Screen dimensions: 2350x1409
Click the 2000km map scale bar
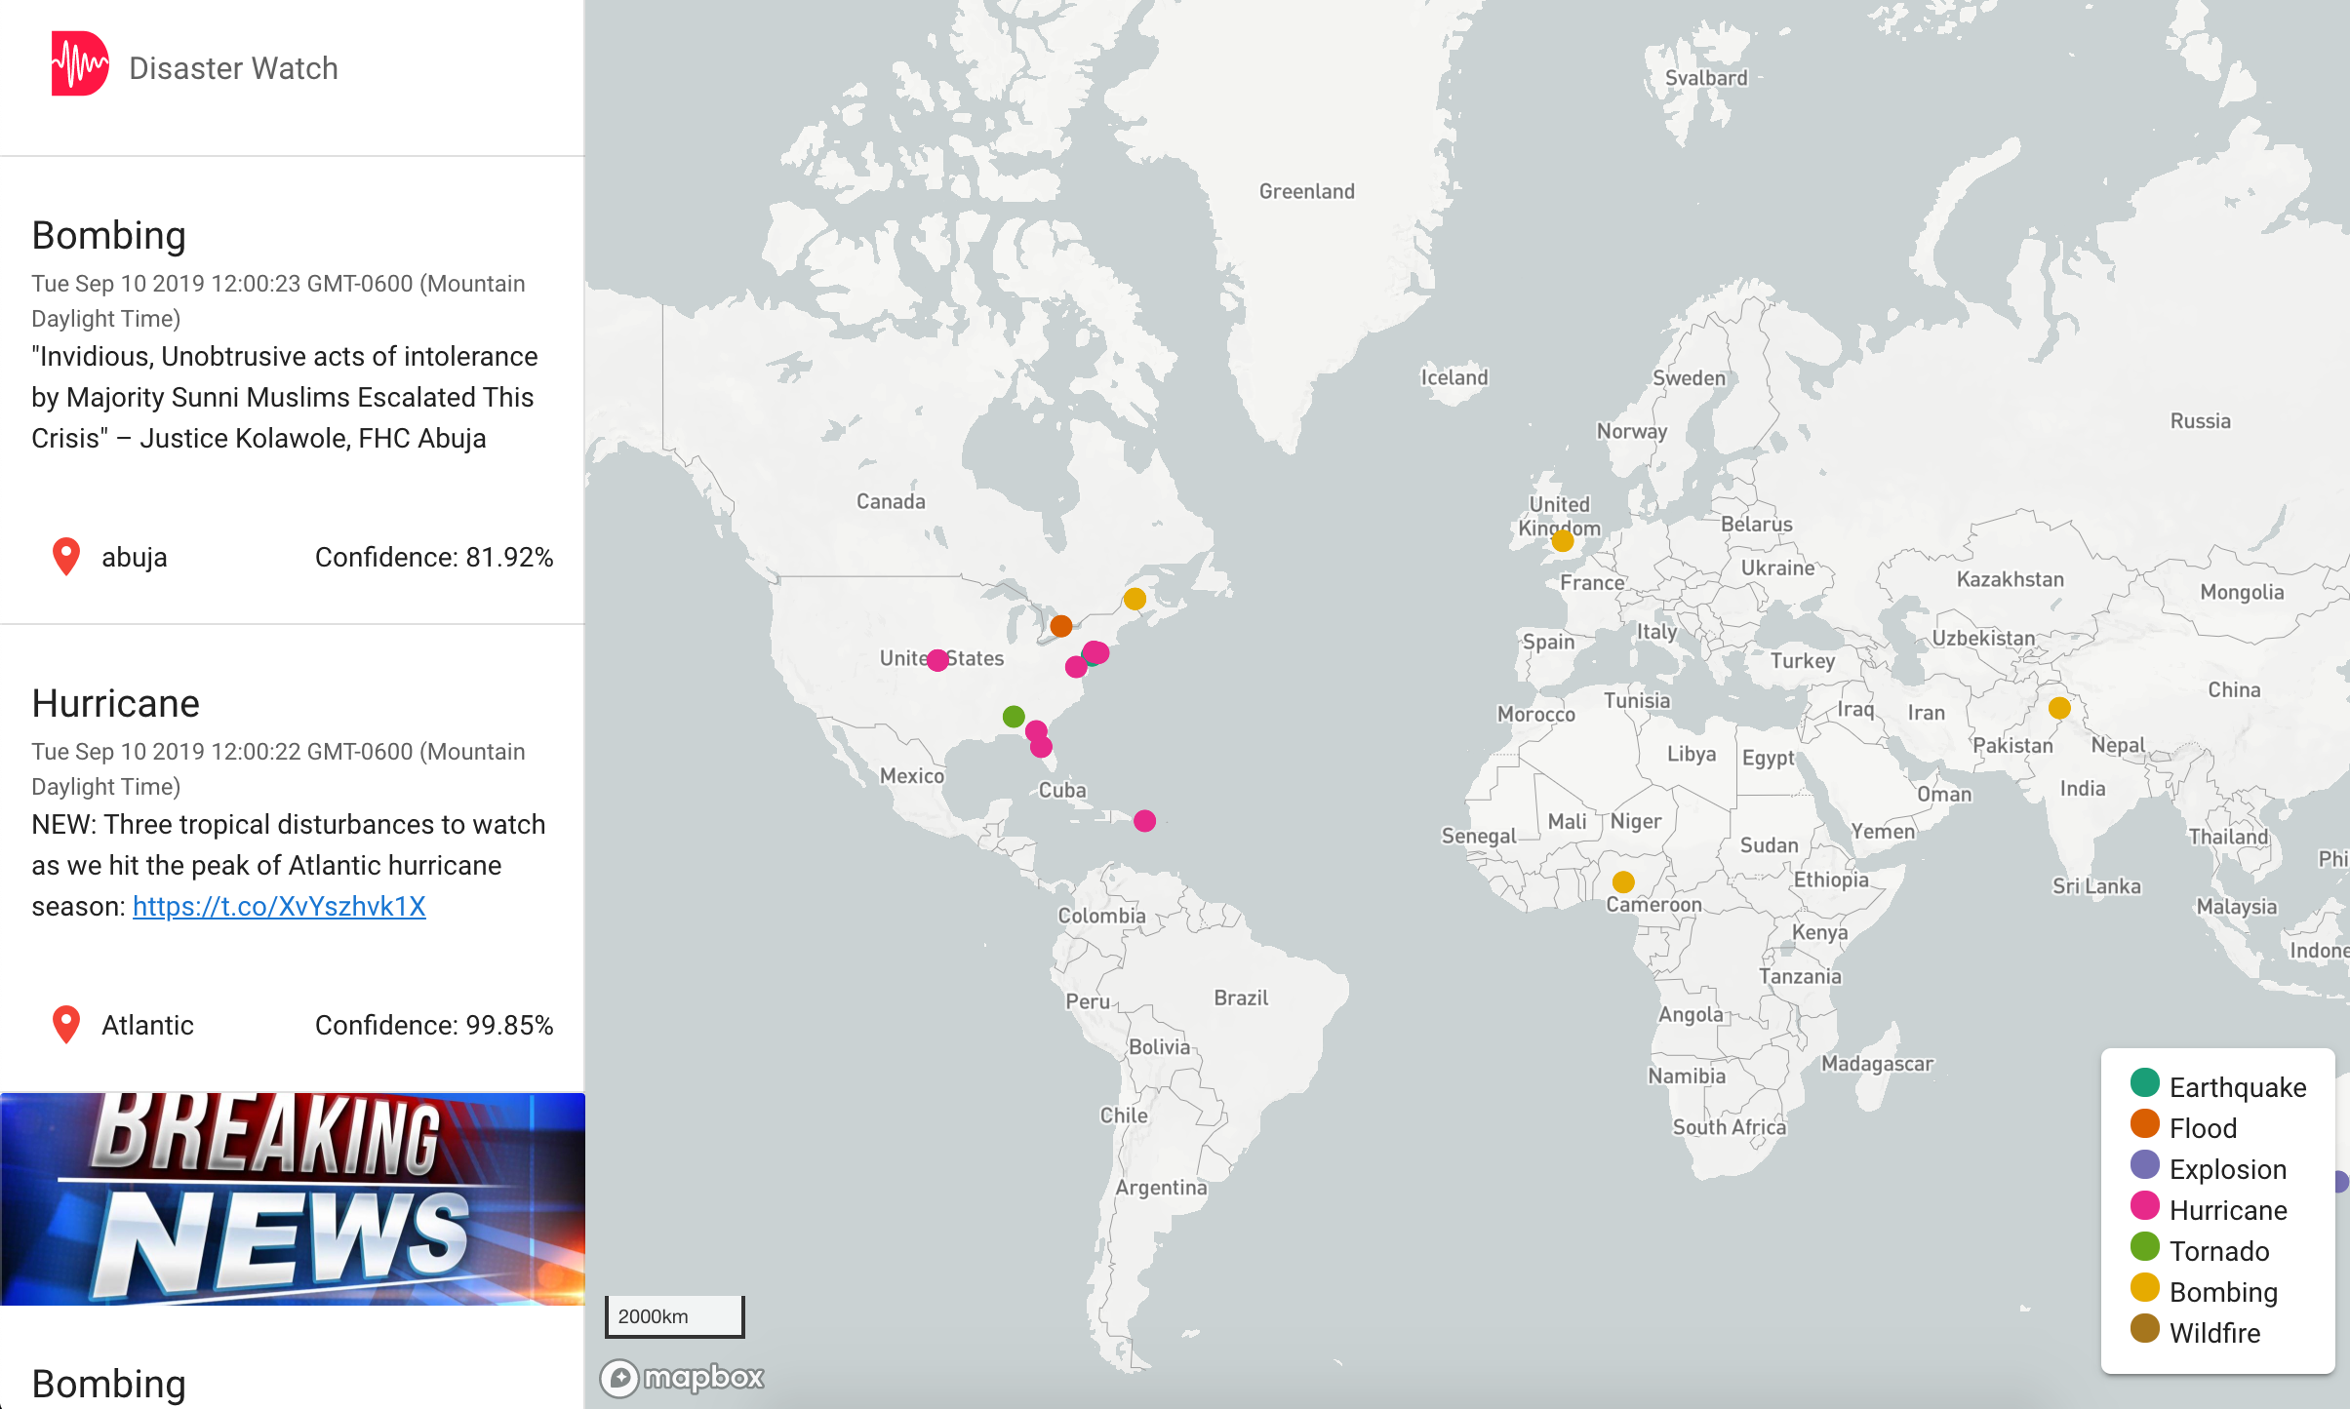coord(674,1316)
